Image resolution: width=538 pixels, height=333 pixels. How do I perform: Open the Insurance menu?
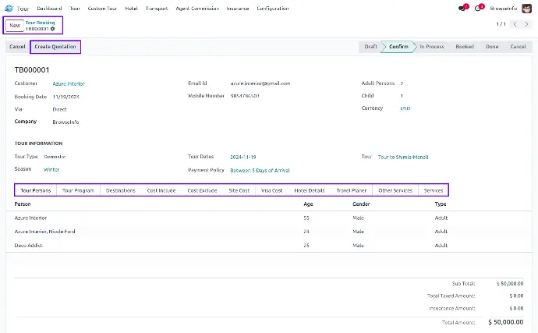tap(238, 9)
